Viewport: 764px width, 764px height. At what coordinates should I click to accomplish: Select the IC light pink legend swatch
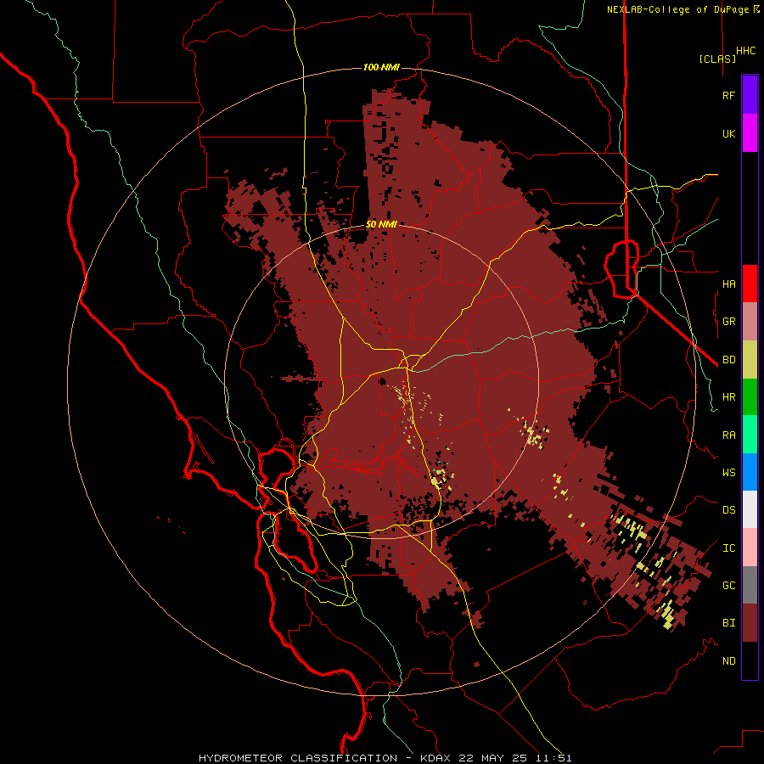[750, 548]
